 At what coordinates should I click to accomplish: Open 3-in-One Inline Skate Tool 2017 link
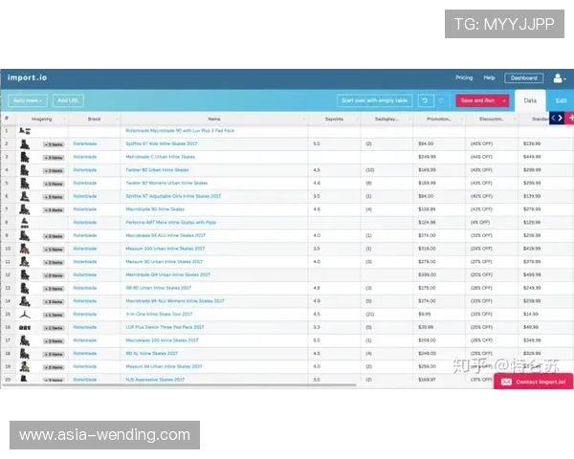coord(159,314)
